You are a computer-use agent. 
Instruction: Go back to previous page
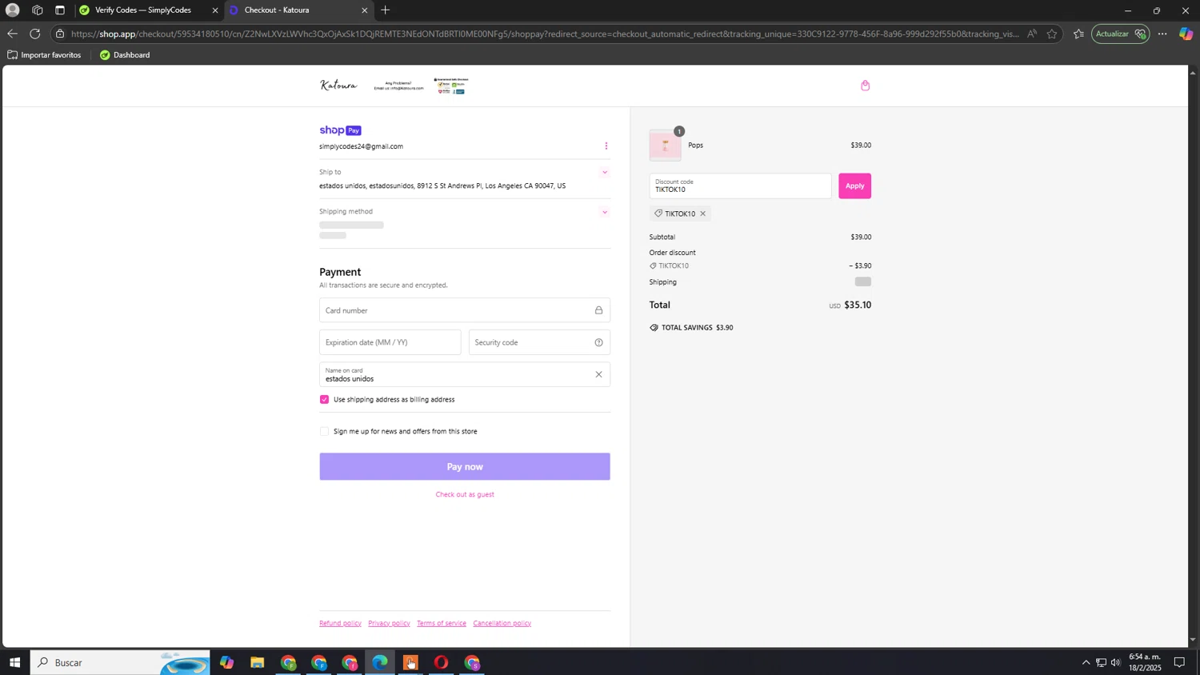click(12, 34)
